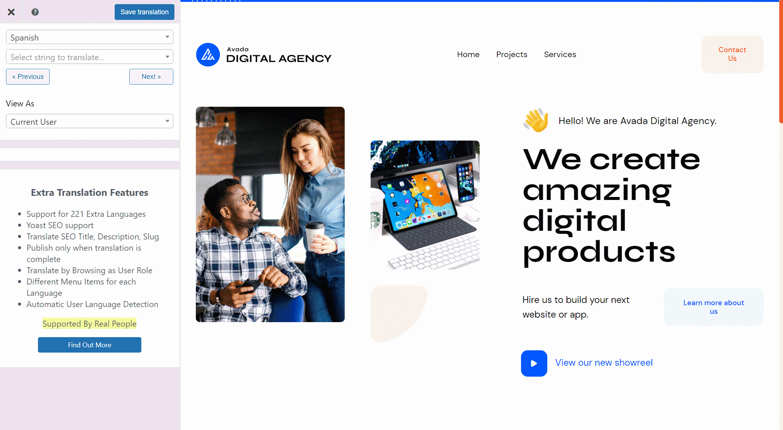Click the Projects menu item
The image size is (783, 430).
[x=511, y=54]
